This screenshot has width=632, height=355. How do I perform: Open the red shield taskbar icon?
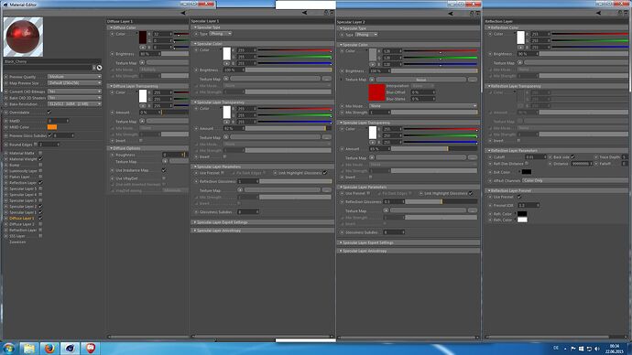click(91, 349)
